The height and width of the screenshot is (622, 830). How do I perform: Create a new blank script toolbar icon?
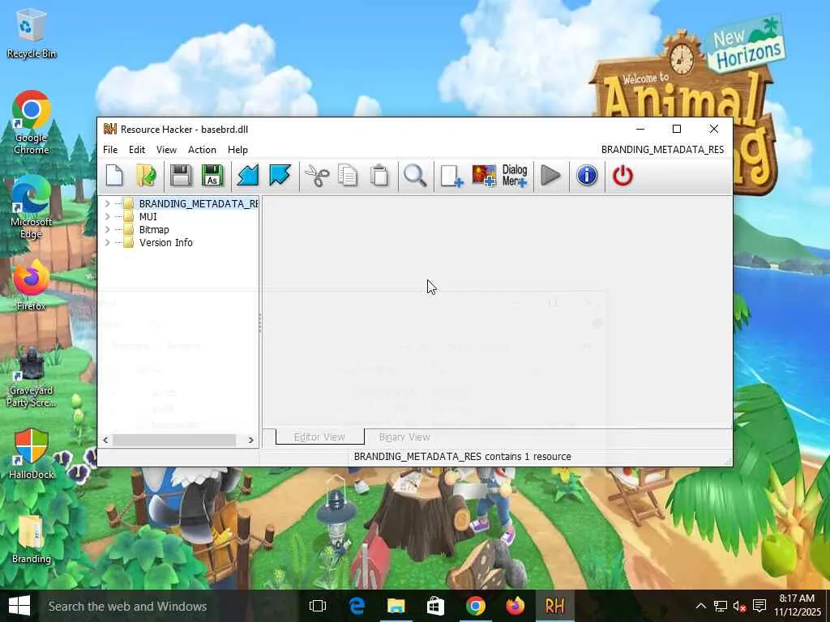(x=114, y=176)
